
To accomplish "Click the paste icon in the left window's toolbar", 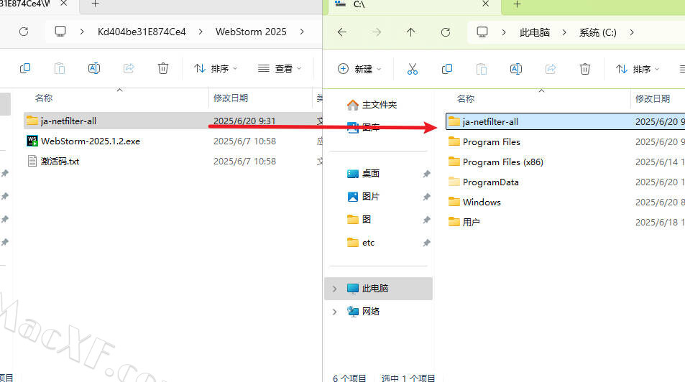I will (x=60, y=68).
